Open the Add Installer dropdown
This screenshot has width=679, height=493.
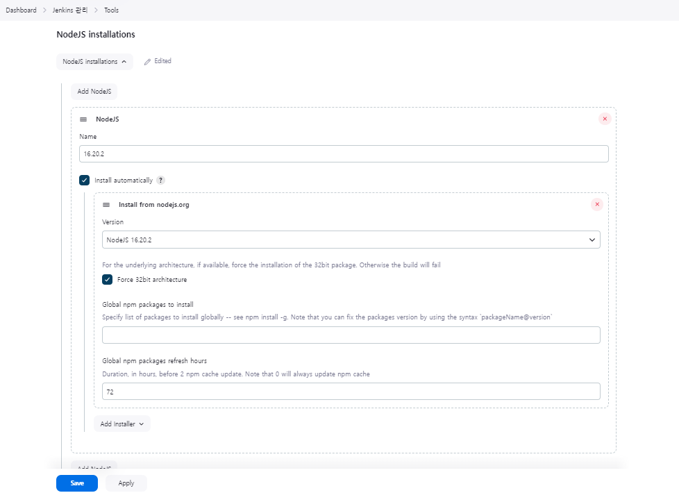click(122, 424)
